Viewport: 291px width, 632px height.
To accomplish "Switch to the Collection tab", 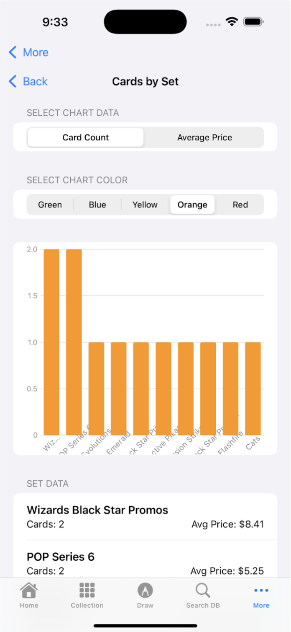I will pos(87,595).
